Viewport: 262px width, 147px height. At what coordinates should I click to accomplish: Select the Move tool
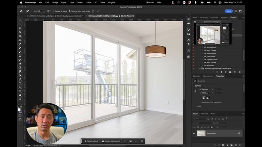coord(20,20)
